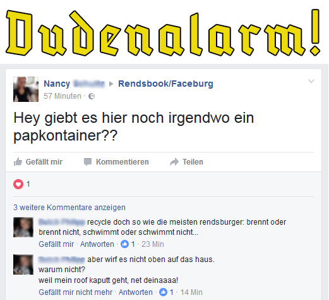The height and width of the screenshot is (300, 329).
Task: Click the triangle arrow between Nancy and Rendsbook/Faceburg
Action: (111, 84)
